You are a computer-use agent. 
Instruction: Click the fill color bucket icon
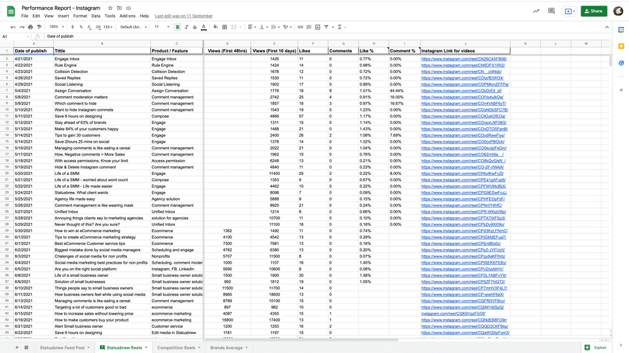tap(216, 27)
